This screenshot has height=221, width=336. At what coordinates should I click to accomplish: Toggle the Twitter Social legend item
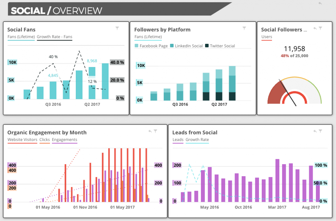click(220, 46)
